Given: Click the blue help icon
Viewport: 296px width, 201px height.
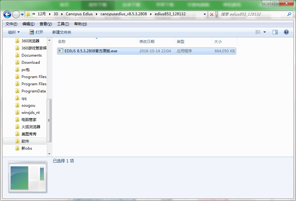Looking at the screenshot, I should [286, 32].
